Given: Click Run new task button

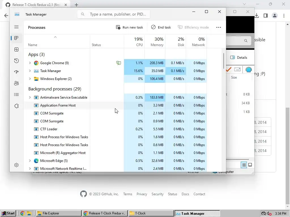Looking at the screenshot, I should point(129,27).
